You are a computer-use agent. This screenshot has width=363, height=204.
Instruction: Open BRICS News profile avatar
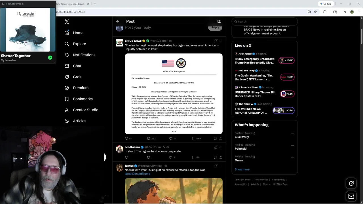119,42
